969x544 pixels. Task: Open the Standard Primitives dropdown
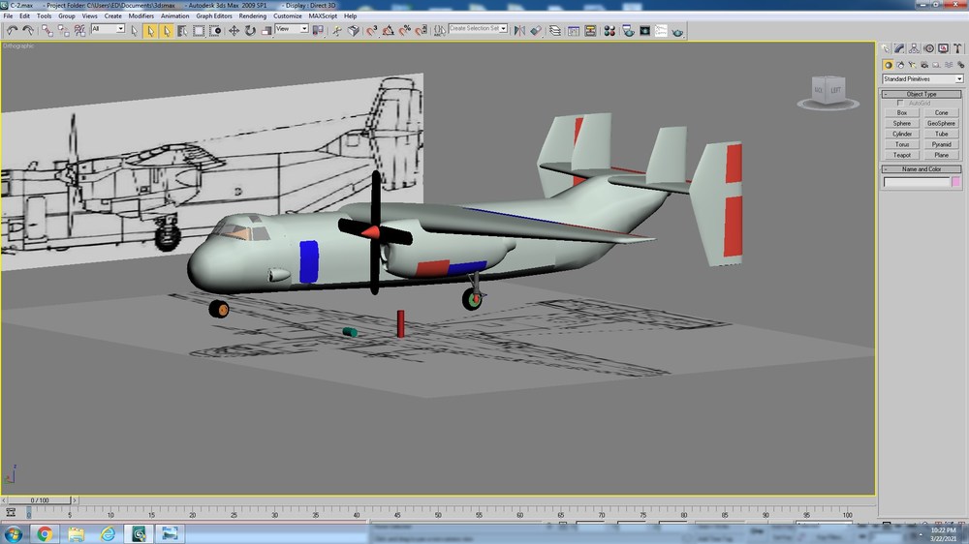pos(922,79)
